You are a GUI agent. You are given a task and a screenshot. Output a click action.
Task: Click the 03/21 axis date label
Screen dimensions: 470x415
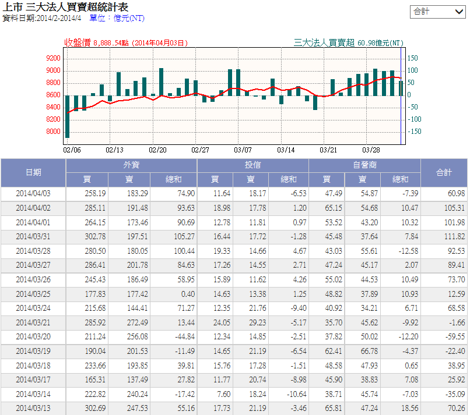pos(328,150)
